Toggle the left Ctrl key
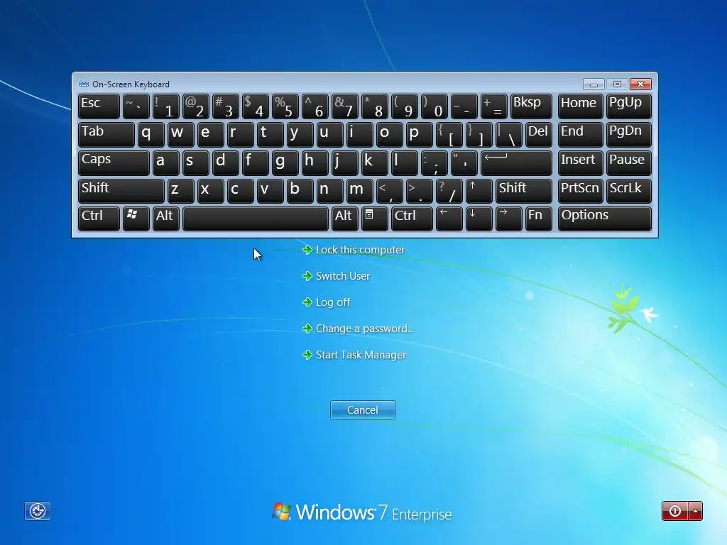Image resolution: width=727 pixels, height=545 pixels. [x=99, y=219]
